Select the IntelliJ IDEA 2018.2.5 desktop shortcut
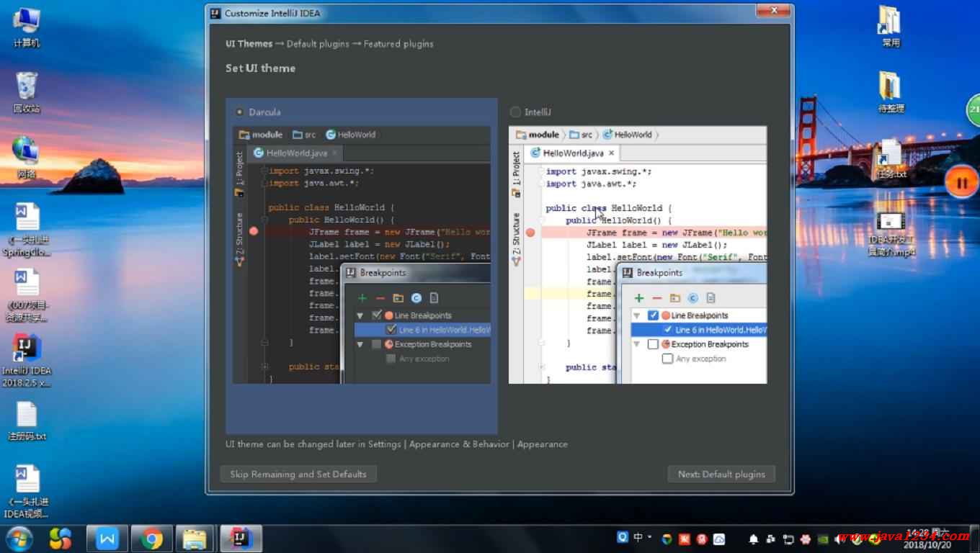Viewport: 980px width, 553px height. (x=27, y=361)
